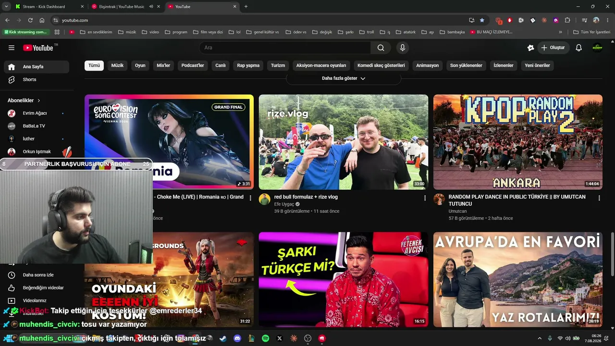Open Daha sonra izle playlist
The width and height of the screenshot is (615, 346).
[x=37, y=275]
